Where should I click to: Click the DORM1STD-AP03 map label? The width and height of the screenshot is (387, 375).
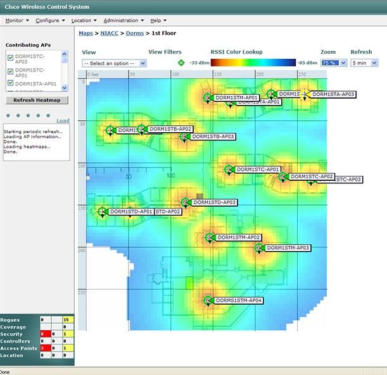(214, 202)
